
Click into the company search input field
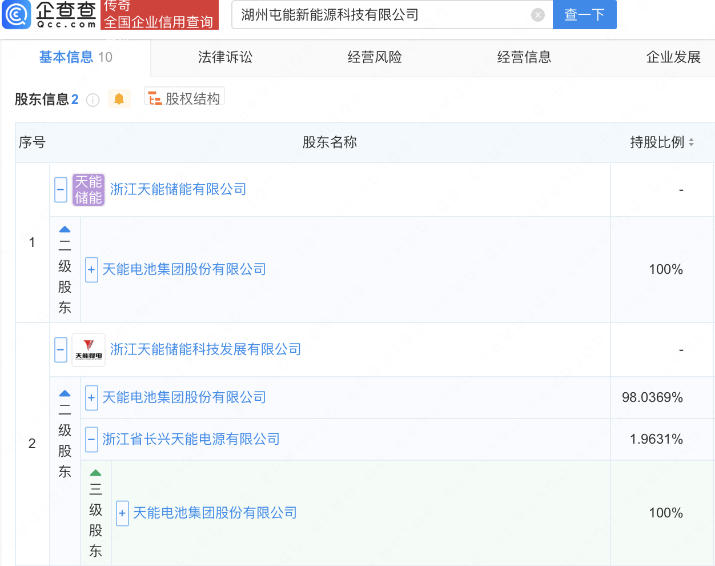(383, 15)
